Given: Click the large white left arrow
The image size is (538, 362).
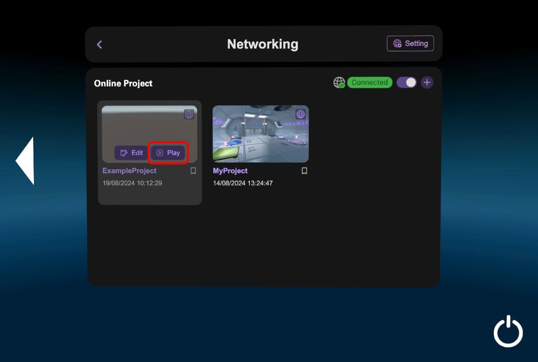Looking at the screenshot, I should tap(26, 160).
